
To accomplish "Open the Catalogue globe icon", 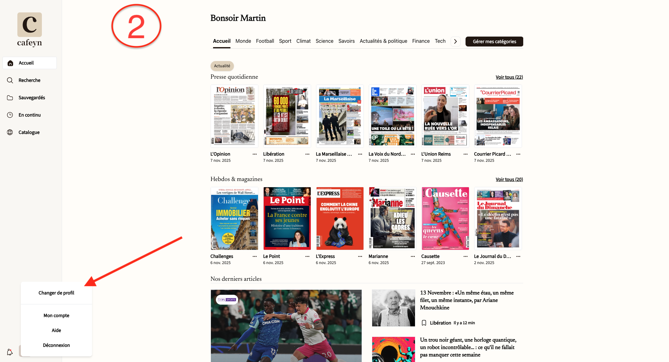I will 10,132.
